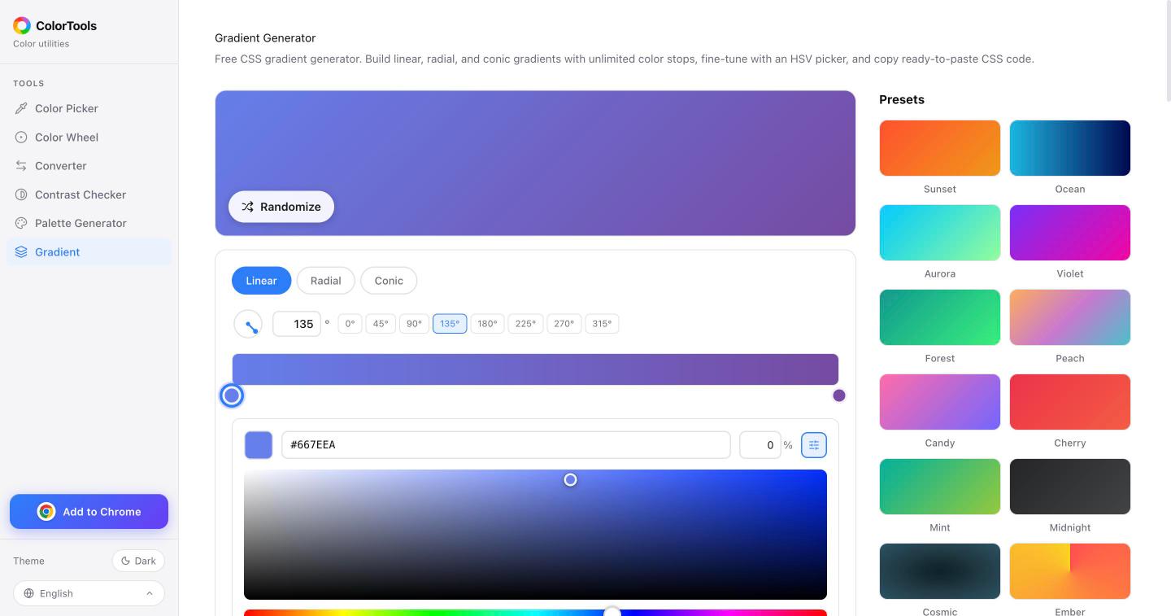Click the language dropdown chevron

point(150,593)
